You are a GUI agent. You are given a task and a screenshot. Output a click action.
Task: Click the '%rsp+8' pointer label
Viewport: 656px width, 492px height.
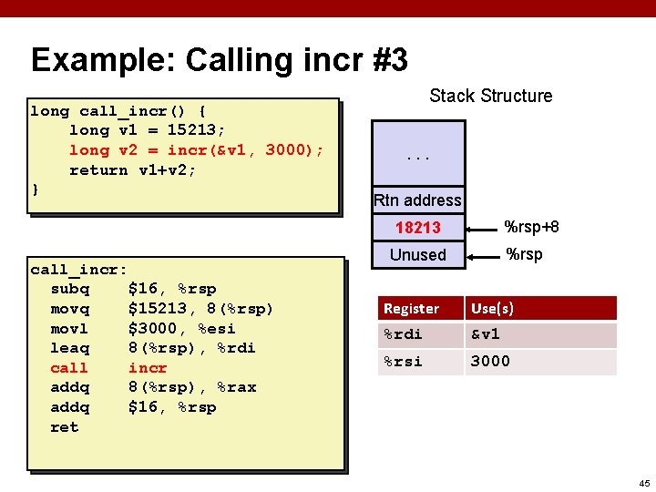[531, 227]
